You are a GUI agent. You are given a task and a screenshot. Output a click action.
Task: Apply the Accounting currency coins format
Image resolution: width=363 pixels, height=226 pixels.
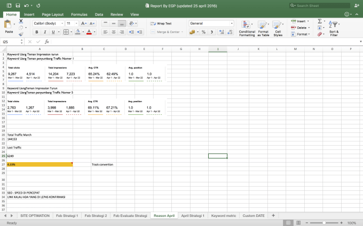(x=192, y=32)
